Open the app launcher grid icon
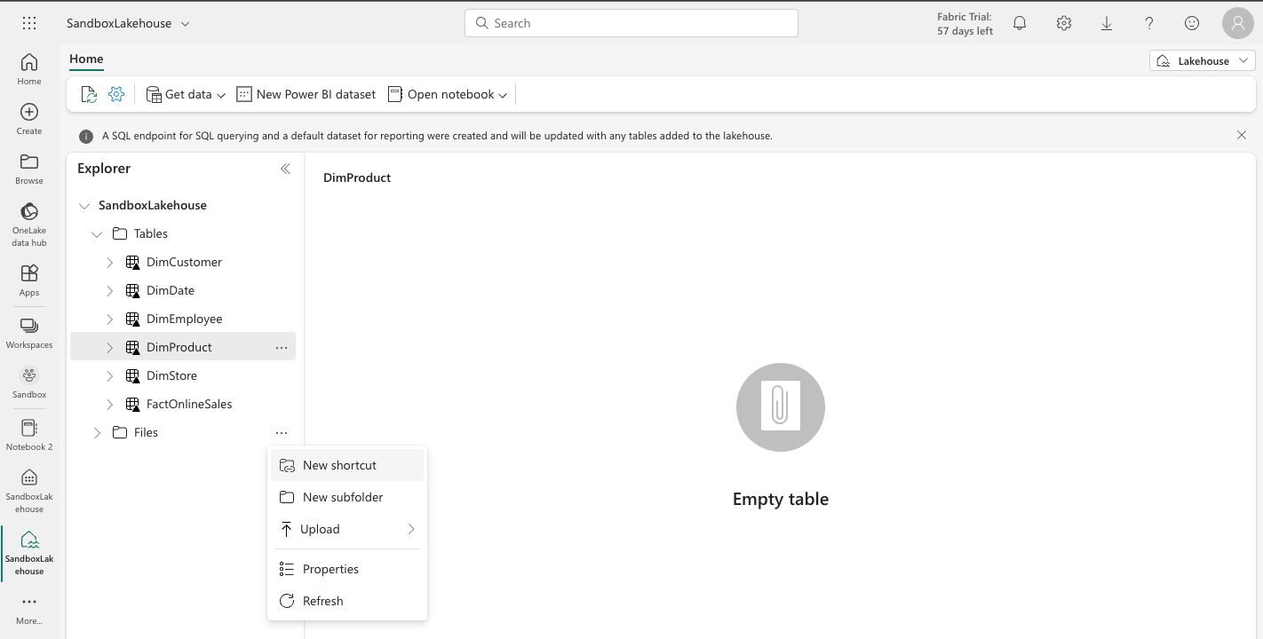This screenshot has width=1263, height=639. click(x=29, y=24)
